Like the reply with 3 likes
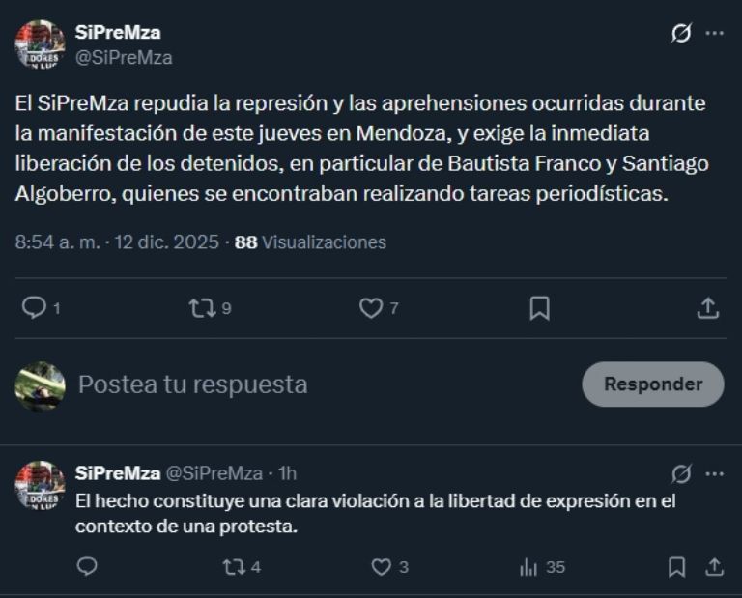This screenshot has height=598, width=742. pos(382,567)
